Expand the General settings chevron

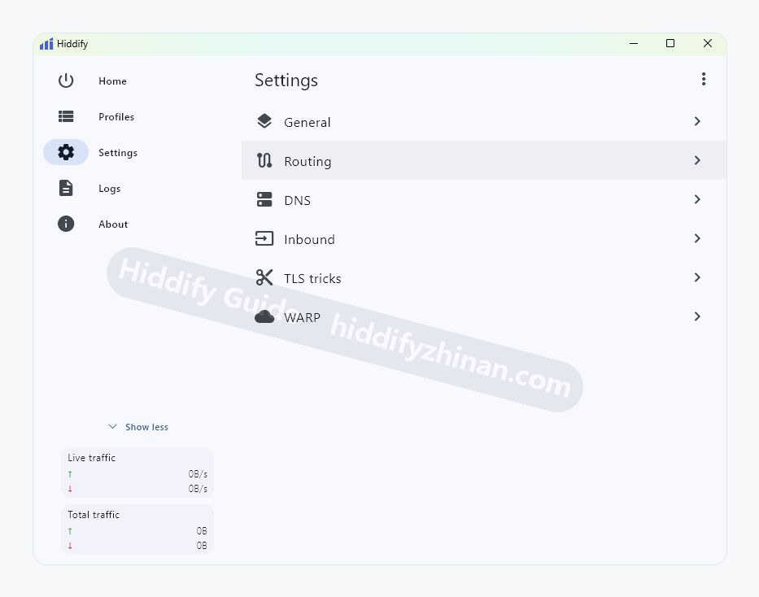click(697, 121)
